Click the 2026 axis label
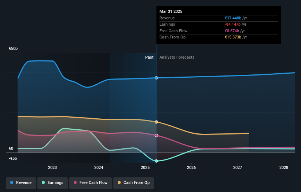This screenshot has height=192, width=301. 191,168
